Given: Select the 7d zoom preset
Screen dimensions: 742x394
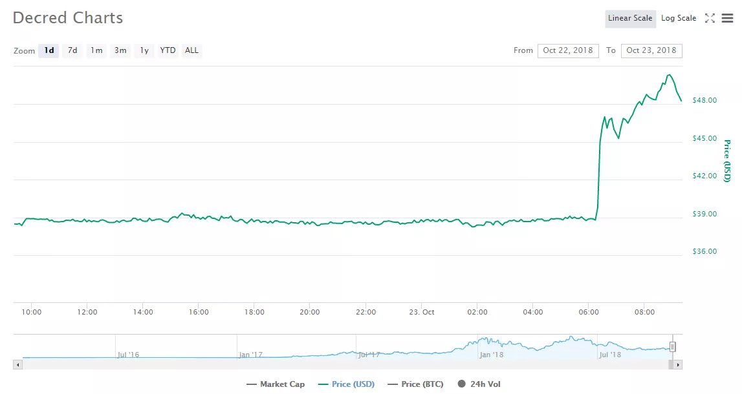Looking at the screenshot, I should point(72,50).
